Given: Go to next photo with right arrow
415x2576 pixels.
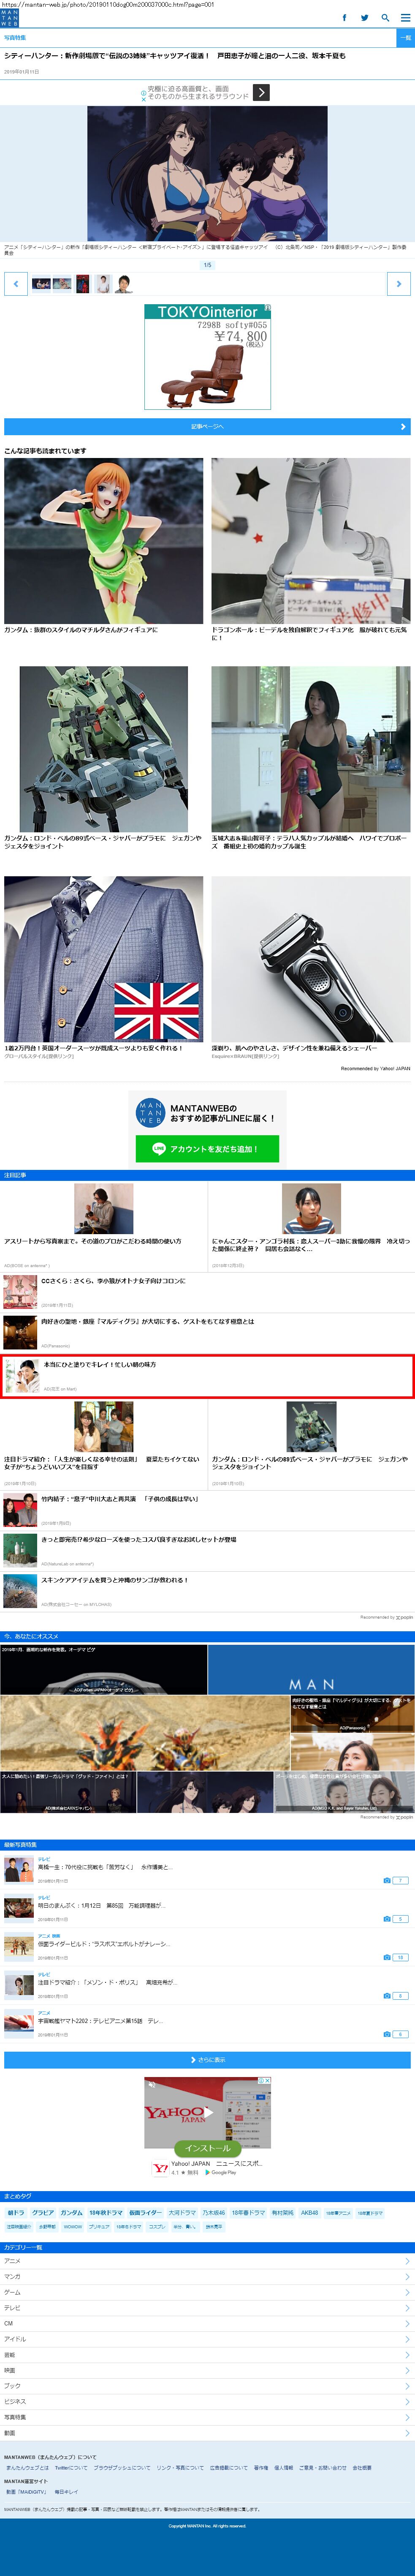Looking at the screenshot, I should (x=398, y=284).
